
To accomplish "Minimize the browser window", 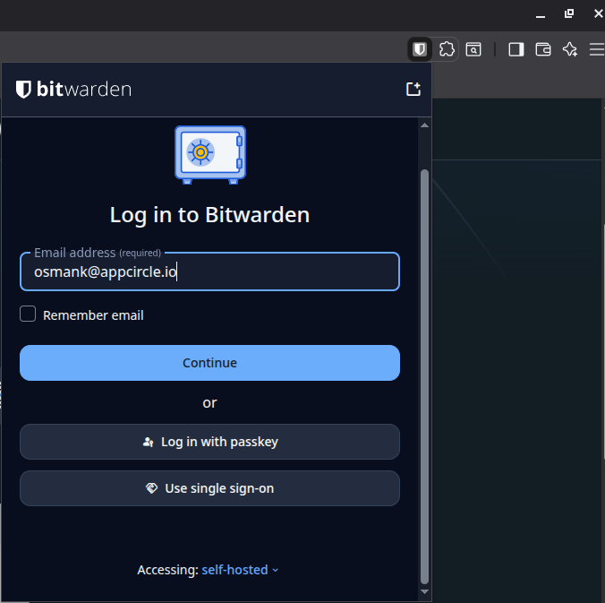I will 541,15.
